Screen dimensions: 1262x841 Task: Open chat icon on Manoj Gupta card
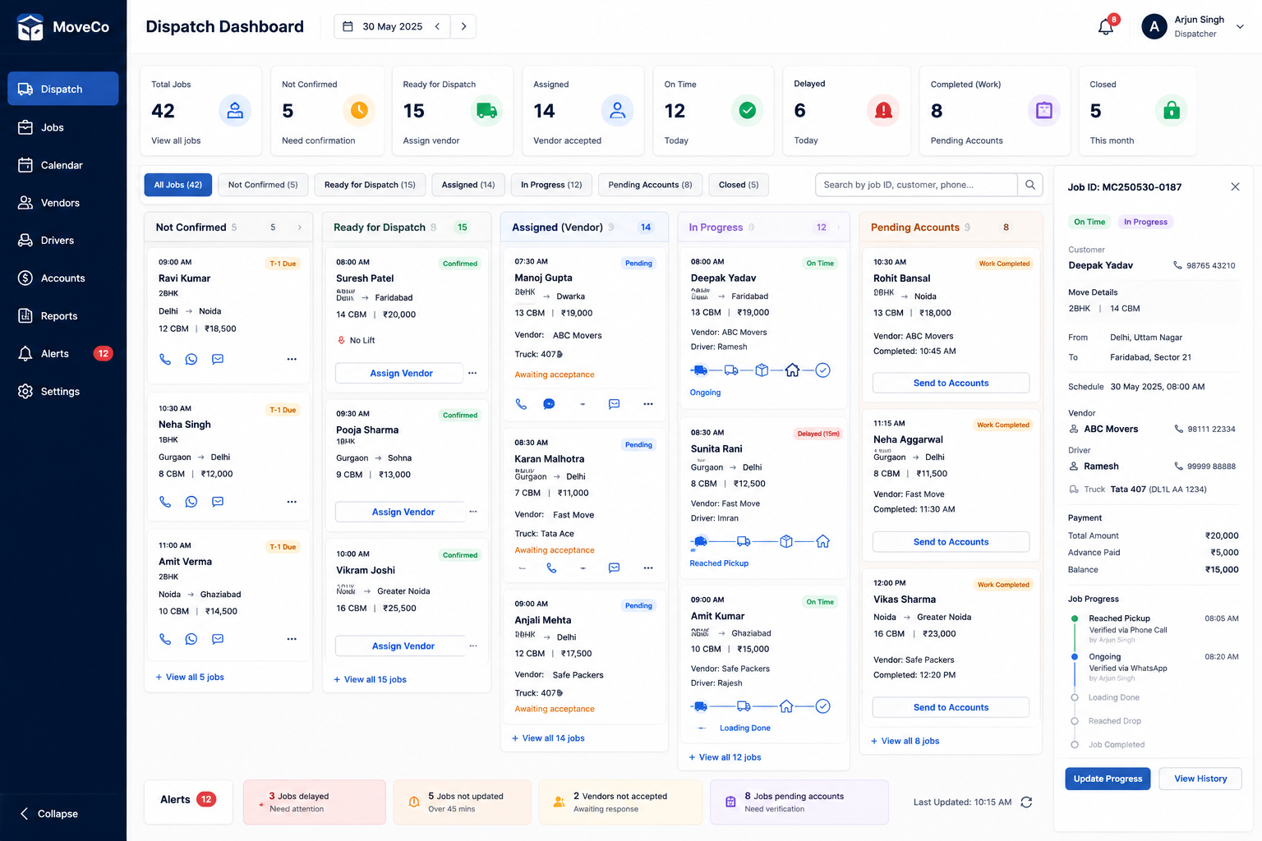click(549, 404)
